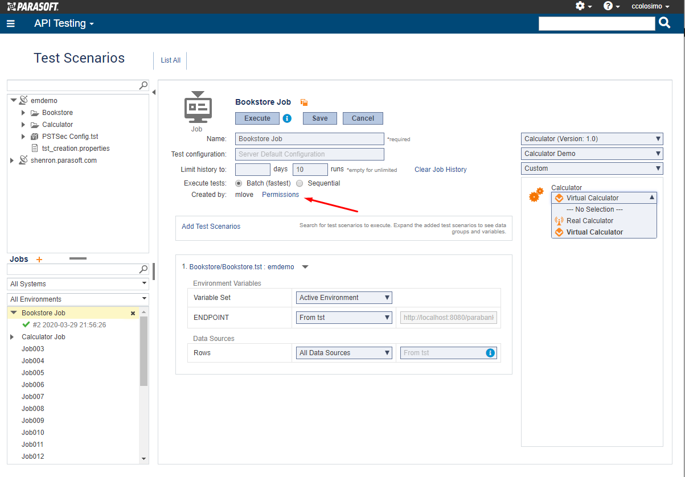Click the tst_creation.properties document icon
This screenshot has width=685, height=477.
[x=34, y=149]
